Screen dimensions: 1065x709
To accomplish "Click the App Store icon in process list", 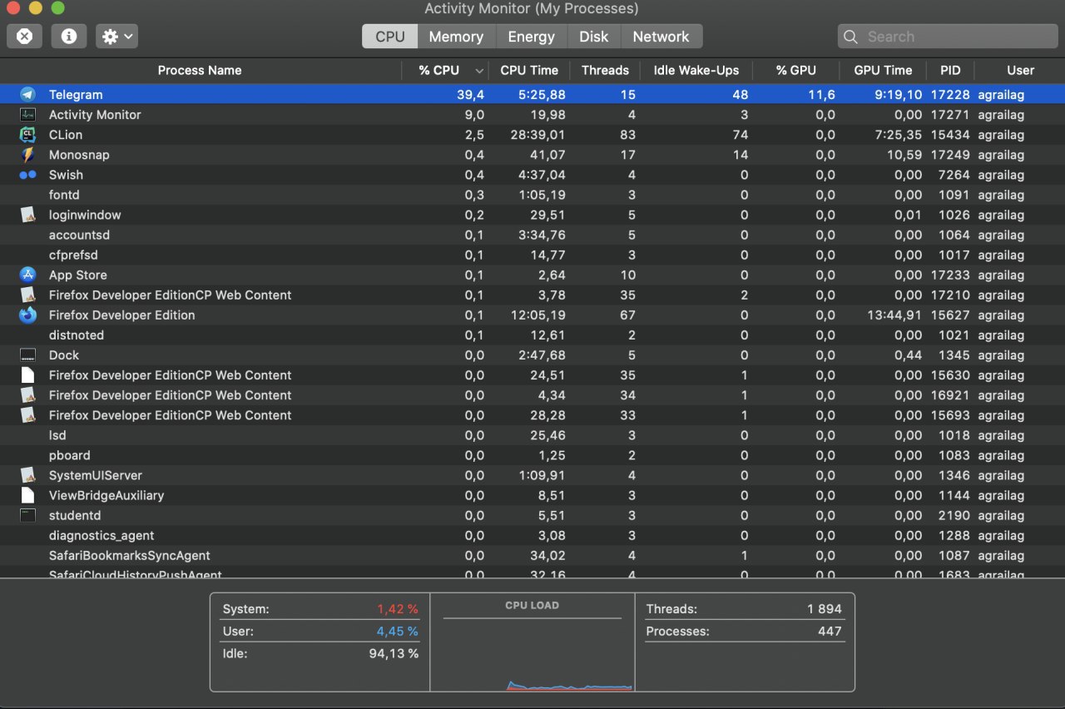I will point(28,275).
